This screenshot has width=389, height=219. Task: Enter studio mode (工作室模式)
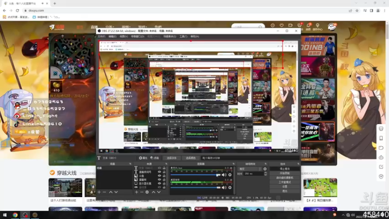[284, 182]
